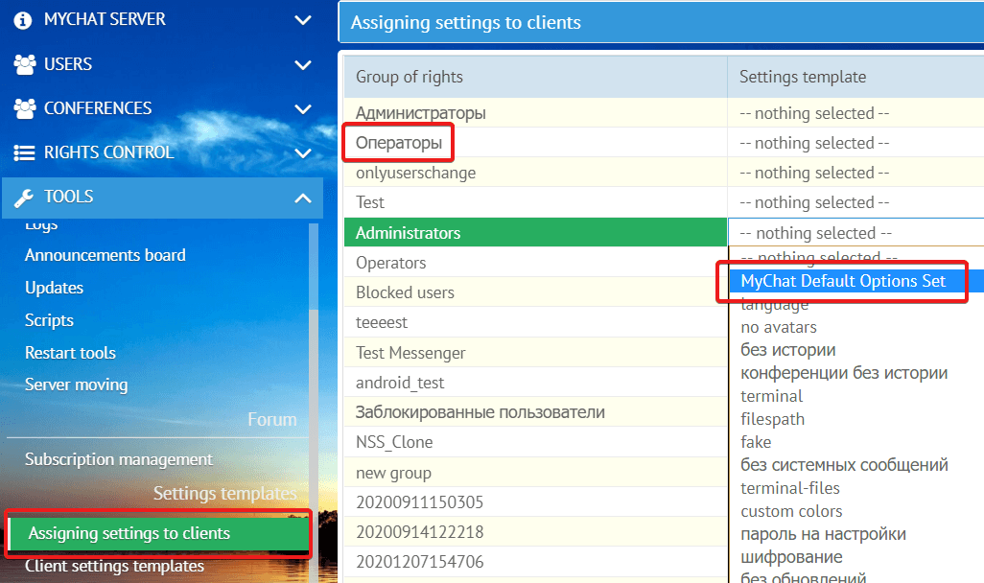
Task: Open the Updates menu item
Action: 54,288
